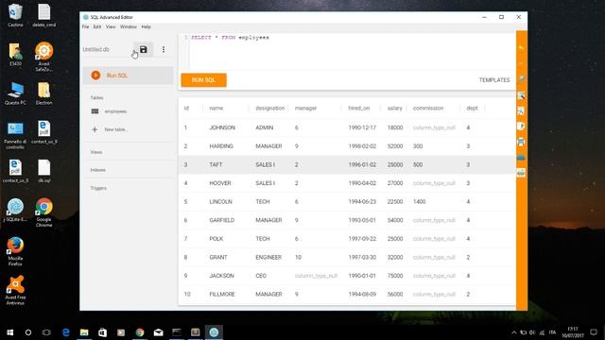605x340 pixels.
Task: Click the Triggers section header
Action: (x=98, y=188)
